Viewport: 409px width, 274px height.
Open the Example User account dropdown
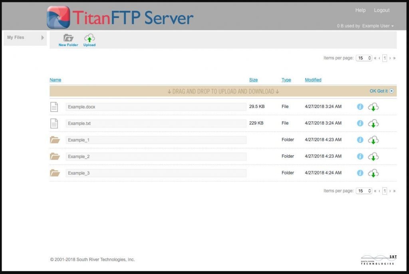377,26
